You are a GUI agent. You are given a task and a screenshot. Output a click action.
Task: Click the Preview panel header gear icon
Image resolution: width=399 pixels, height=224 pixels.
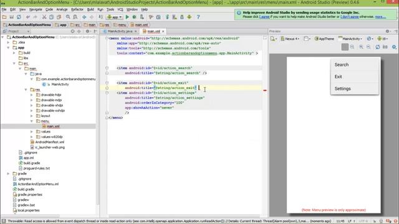(x=388, y=31)
